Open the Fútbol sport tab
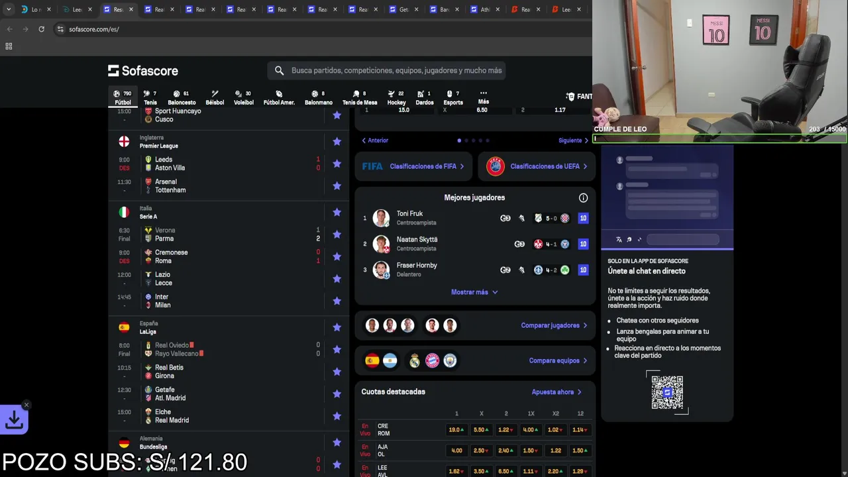 (123, 97)
